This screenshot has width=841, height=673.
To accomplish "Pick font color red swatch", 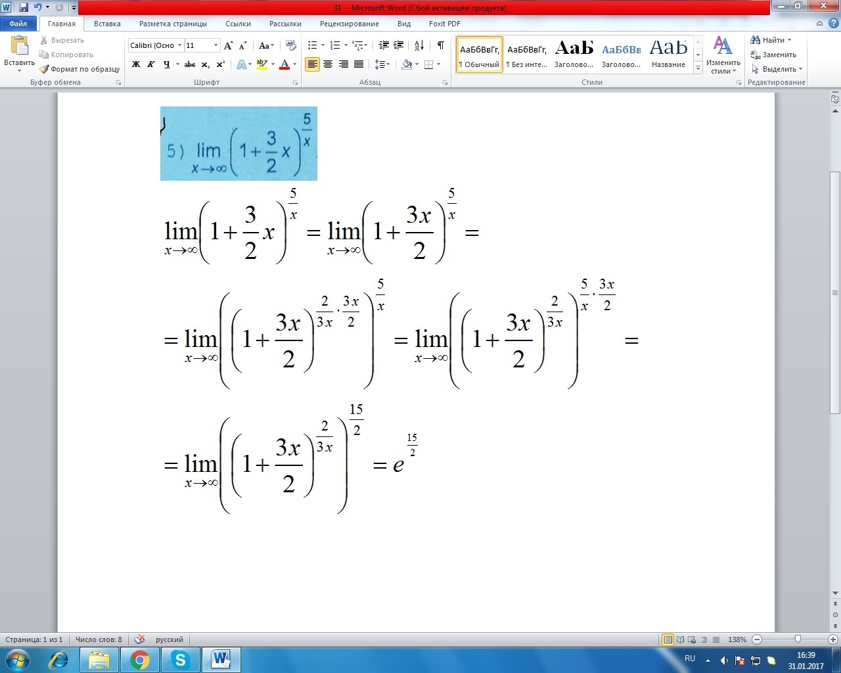I will tap(284, 64).
